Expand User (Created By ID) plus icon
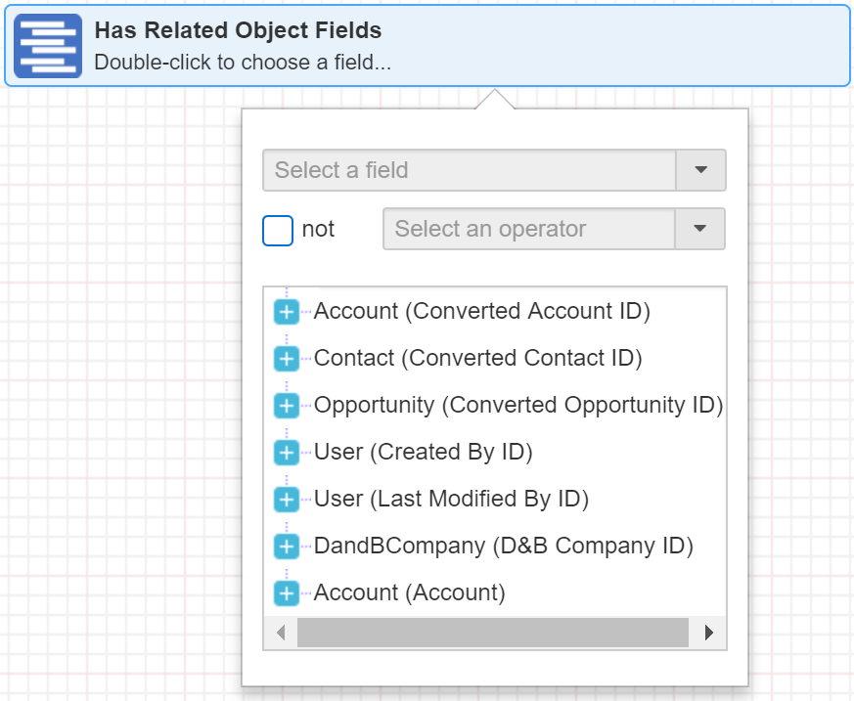The image size is (854, 701). pos(286,453)
